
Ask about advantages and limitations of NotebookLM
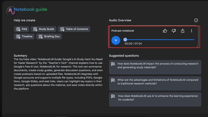tap(155, 83)
